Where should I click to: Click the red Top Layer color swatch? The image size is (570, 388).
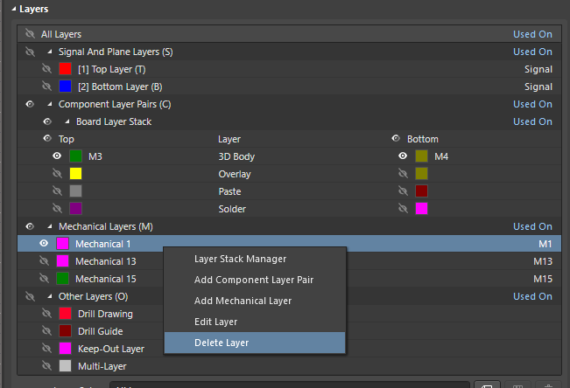tap(65, 69)
